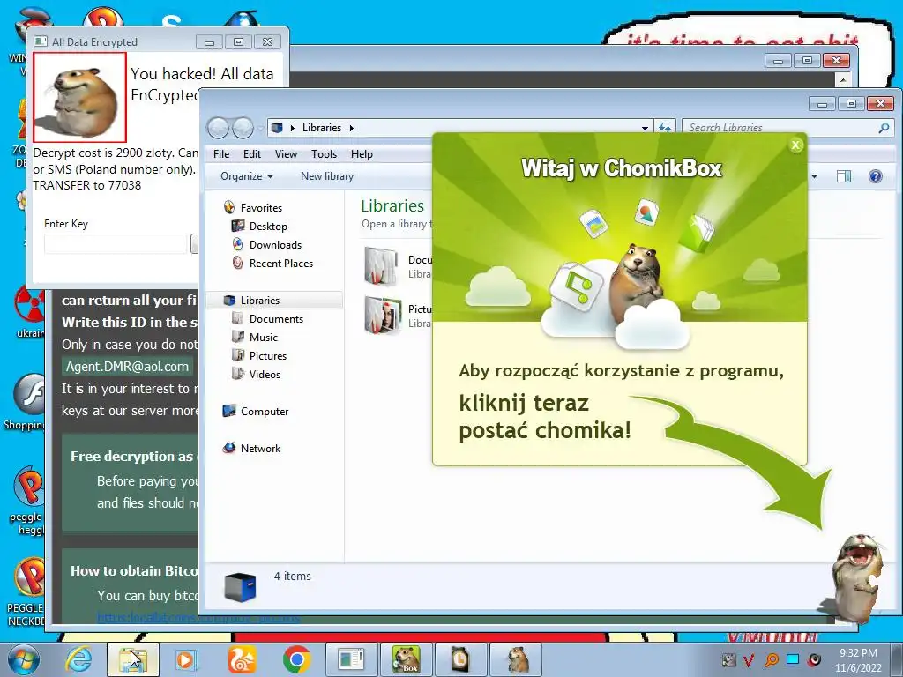Expand the change-view options arrow
Viewport: 903px width, 677px height.
814,176
